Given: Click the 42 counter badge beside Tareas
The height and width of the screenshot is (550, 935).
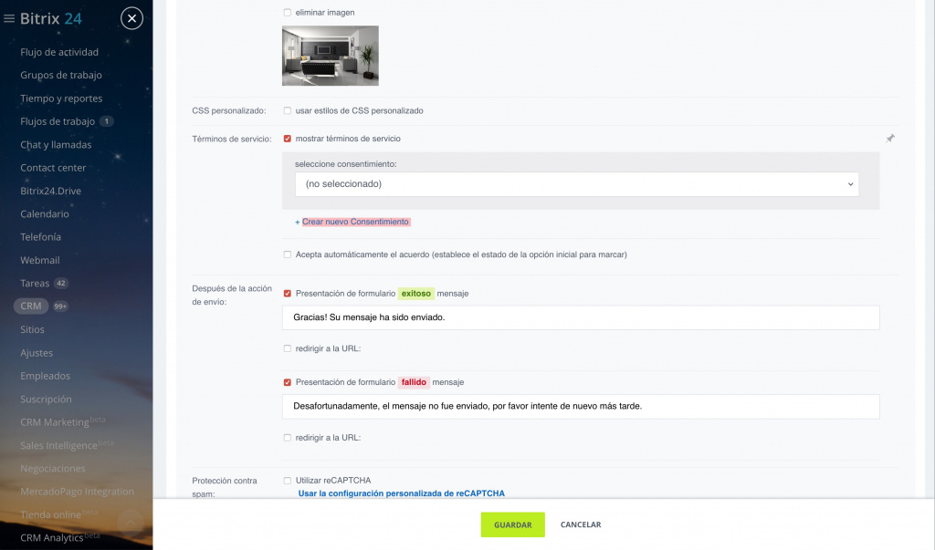Looking at the screenshot, I should (61, 284).
